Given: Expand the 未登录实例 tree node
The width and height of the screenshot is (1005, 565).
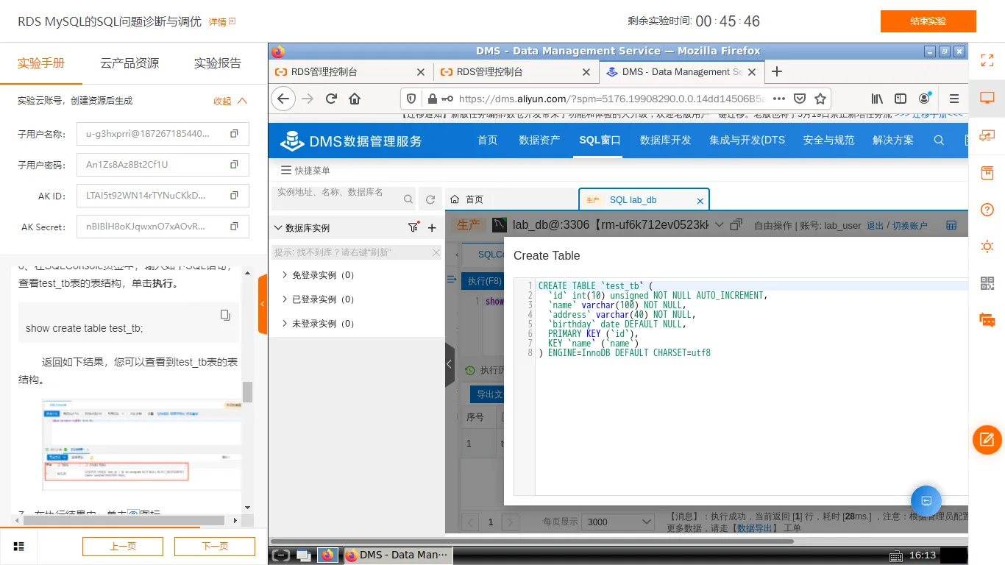Looking at the screenshot, I should pyautogui.click(x=285, y=324).
